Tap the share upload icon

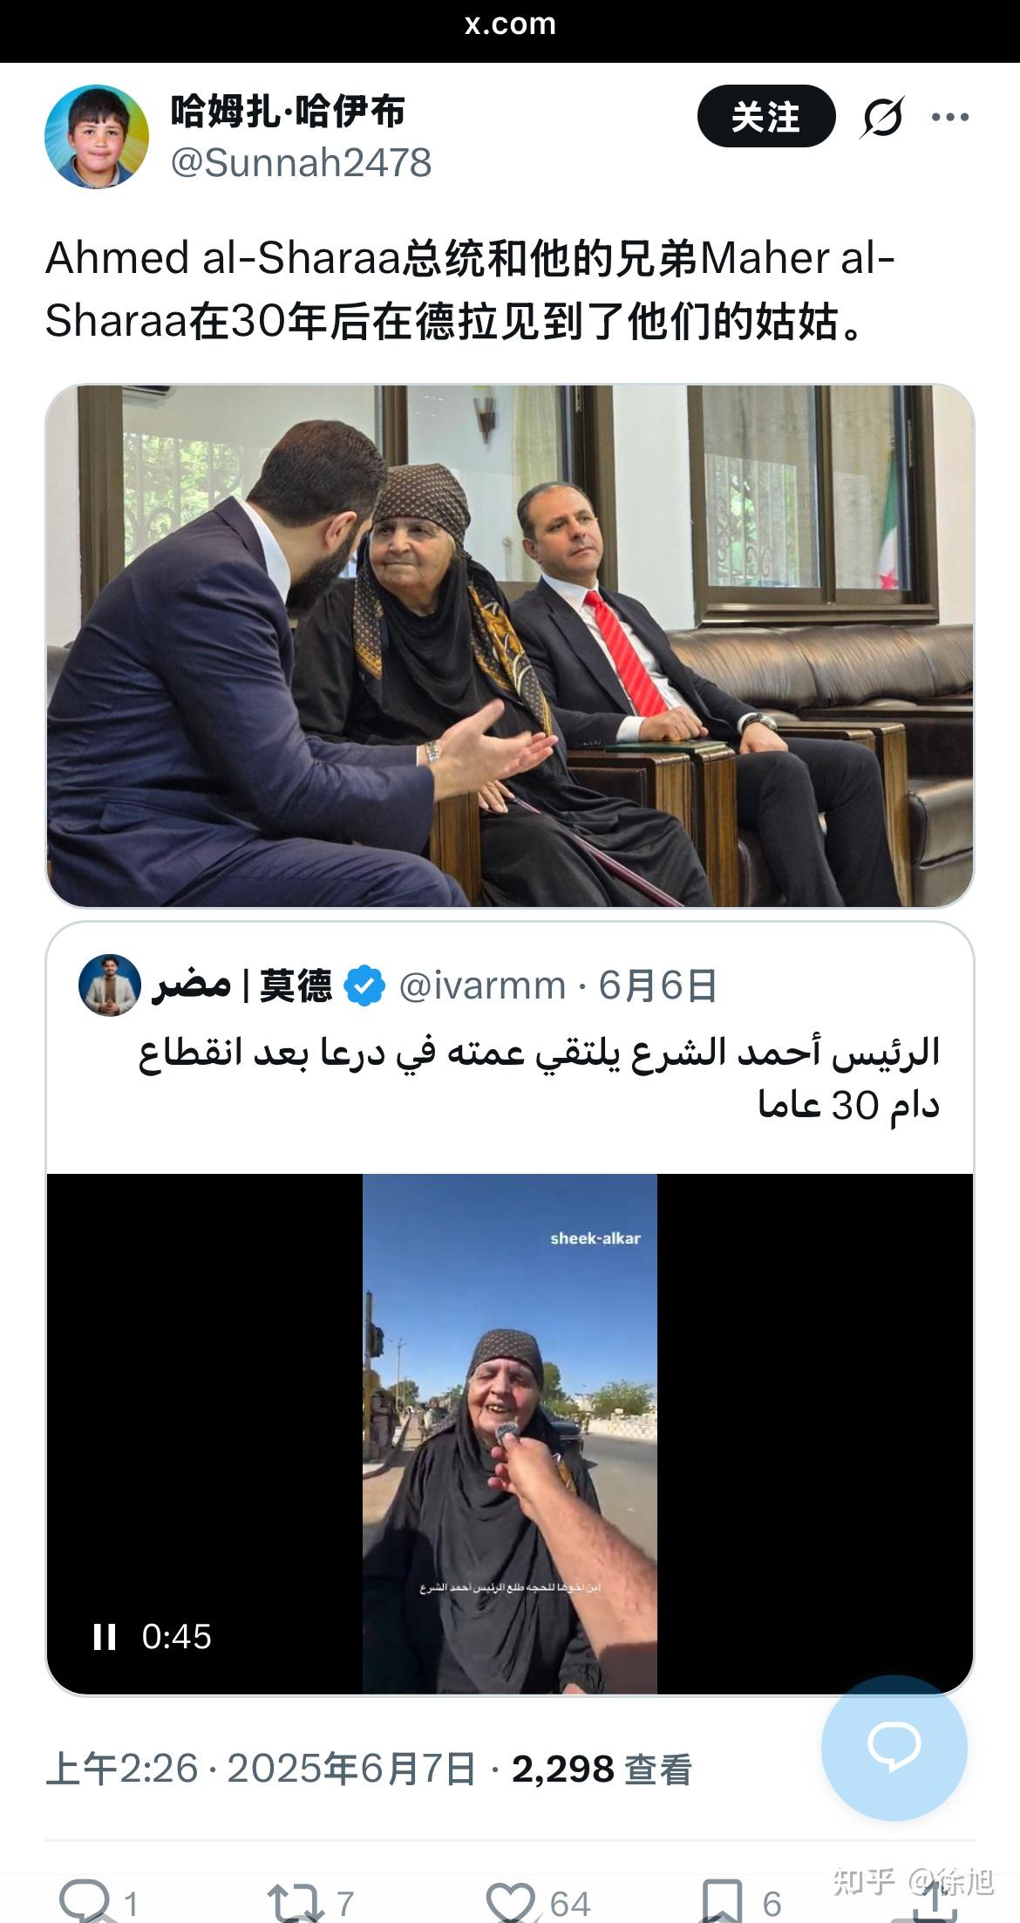[932, 1901]
